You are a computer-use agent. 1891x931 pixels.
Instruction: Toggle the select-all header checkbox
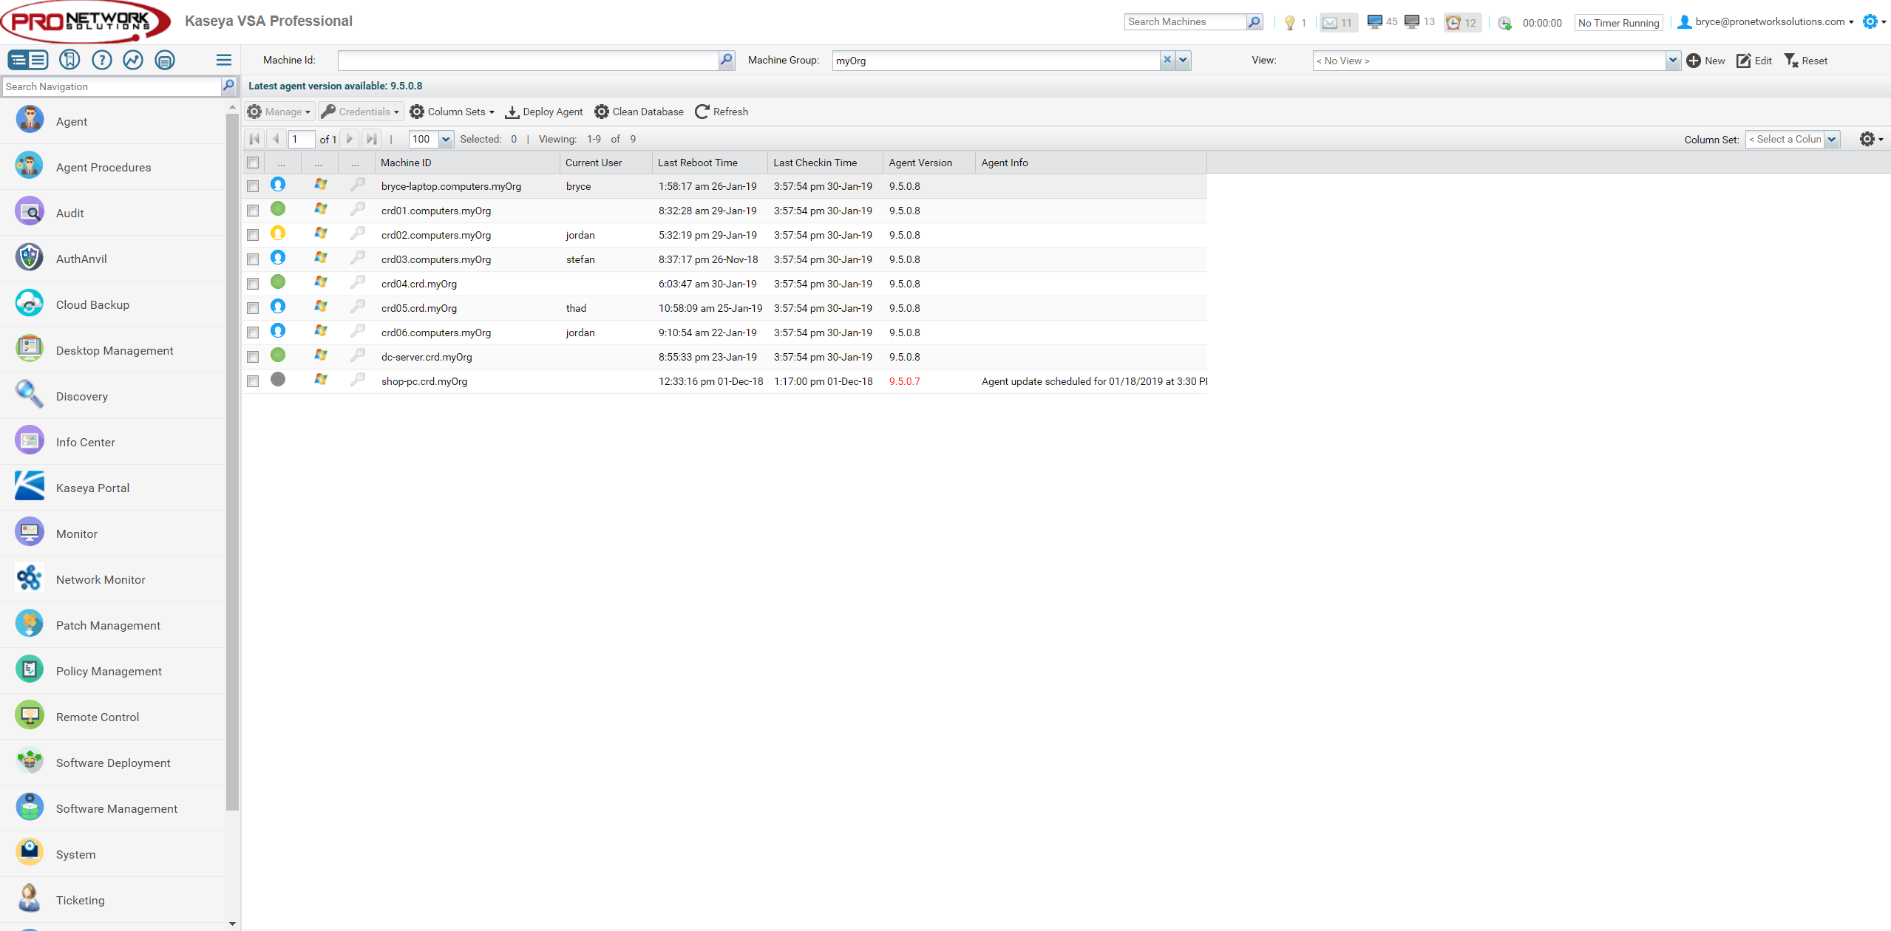[253, 163]
